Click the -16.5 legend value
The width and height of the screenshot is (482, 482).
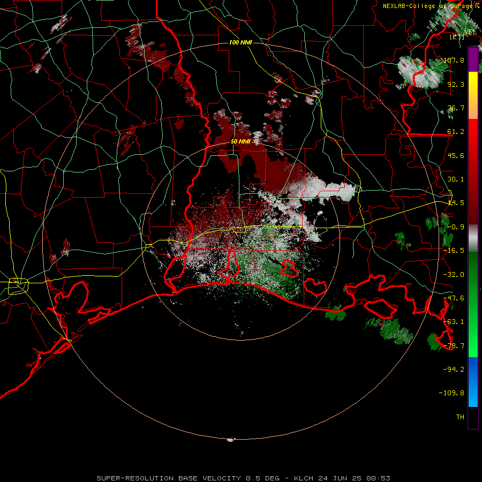(454, 251)
